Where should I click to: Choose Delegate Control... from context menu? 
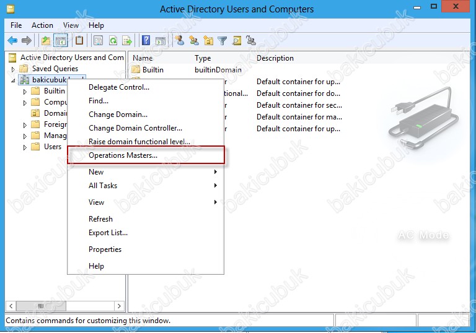point(146,87)
